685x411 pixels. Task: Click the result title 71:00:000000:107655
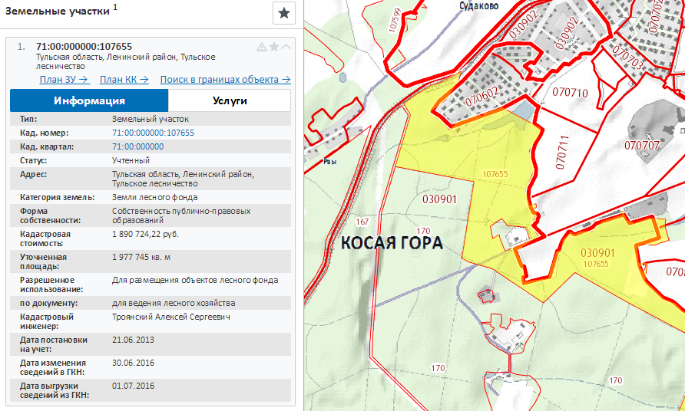click(84, 47)
